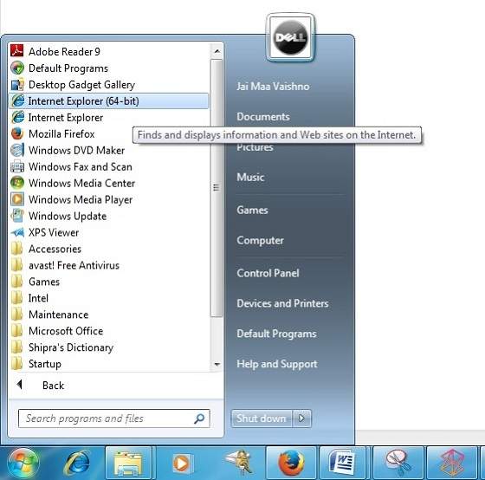The image size is (485, 480).
Task: Expand the Microsoft Office folder
Action: 108,331
